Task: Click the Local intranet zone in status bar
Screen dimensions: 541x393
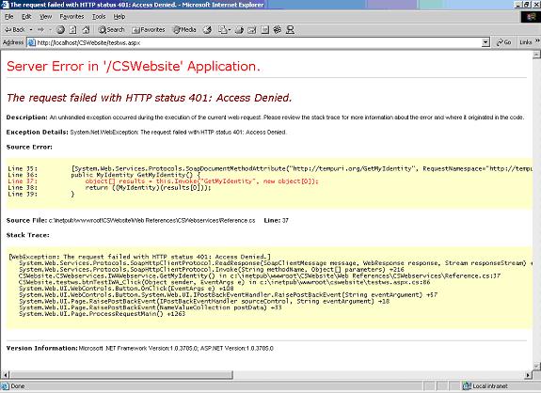Action: (x=485, y=386)
